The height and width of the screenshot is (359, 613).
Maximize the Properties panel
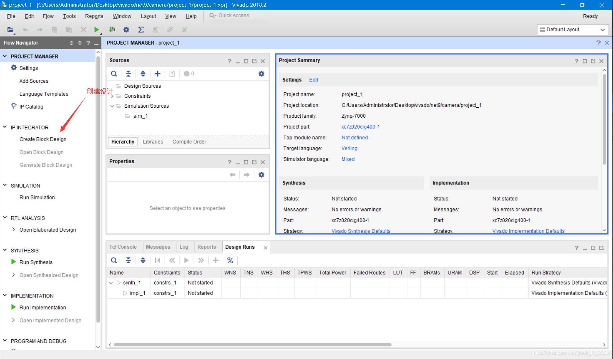246,162
